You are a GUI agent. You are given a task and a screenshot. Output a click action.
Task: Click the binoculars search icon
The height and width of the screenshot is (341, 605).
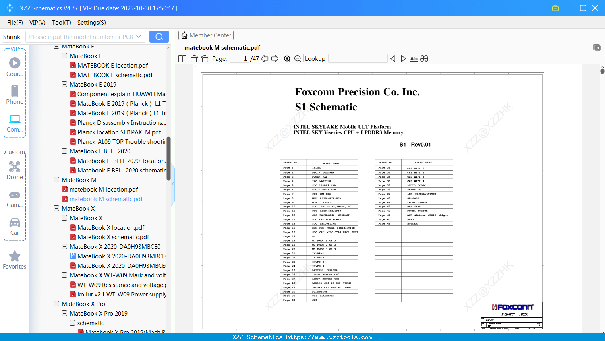coord(424,59)
